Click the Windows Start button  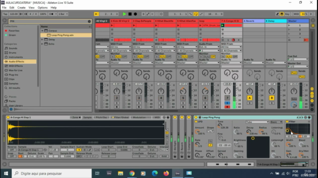click(6, 174)
